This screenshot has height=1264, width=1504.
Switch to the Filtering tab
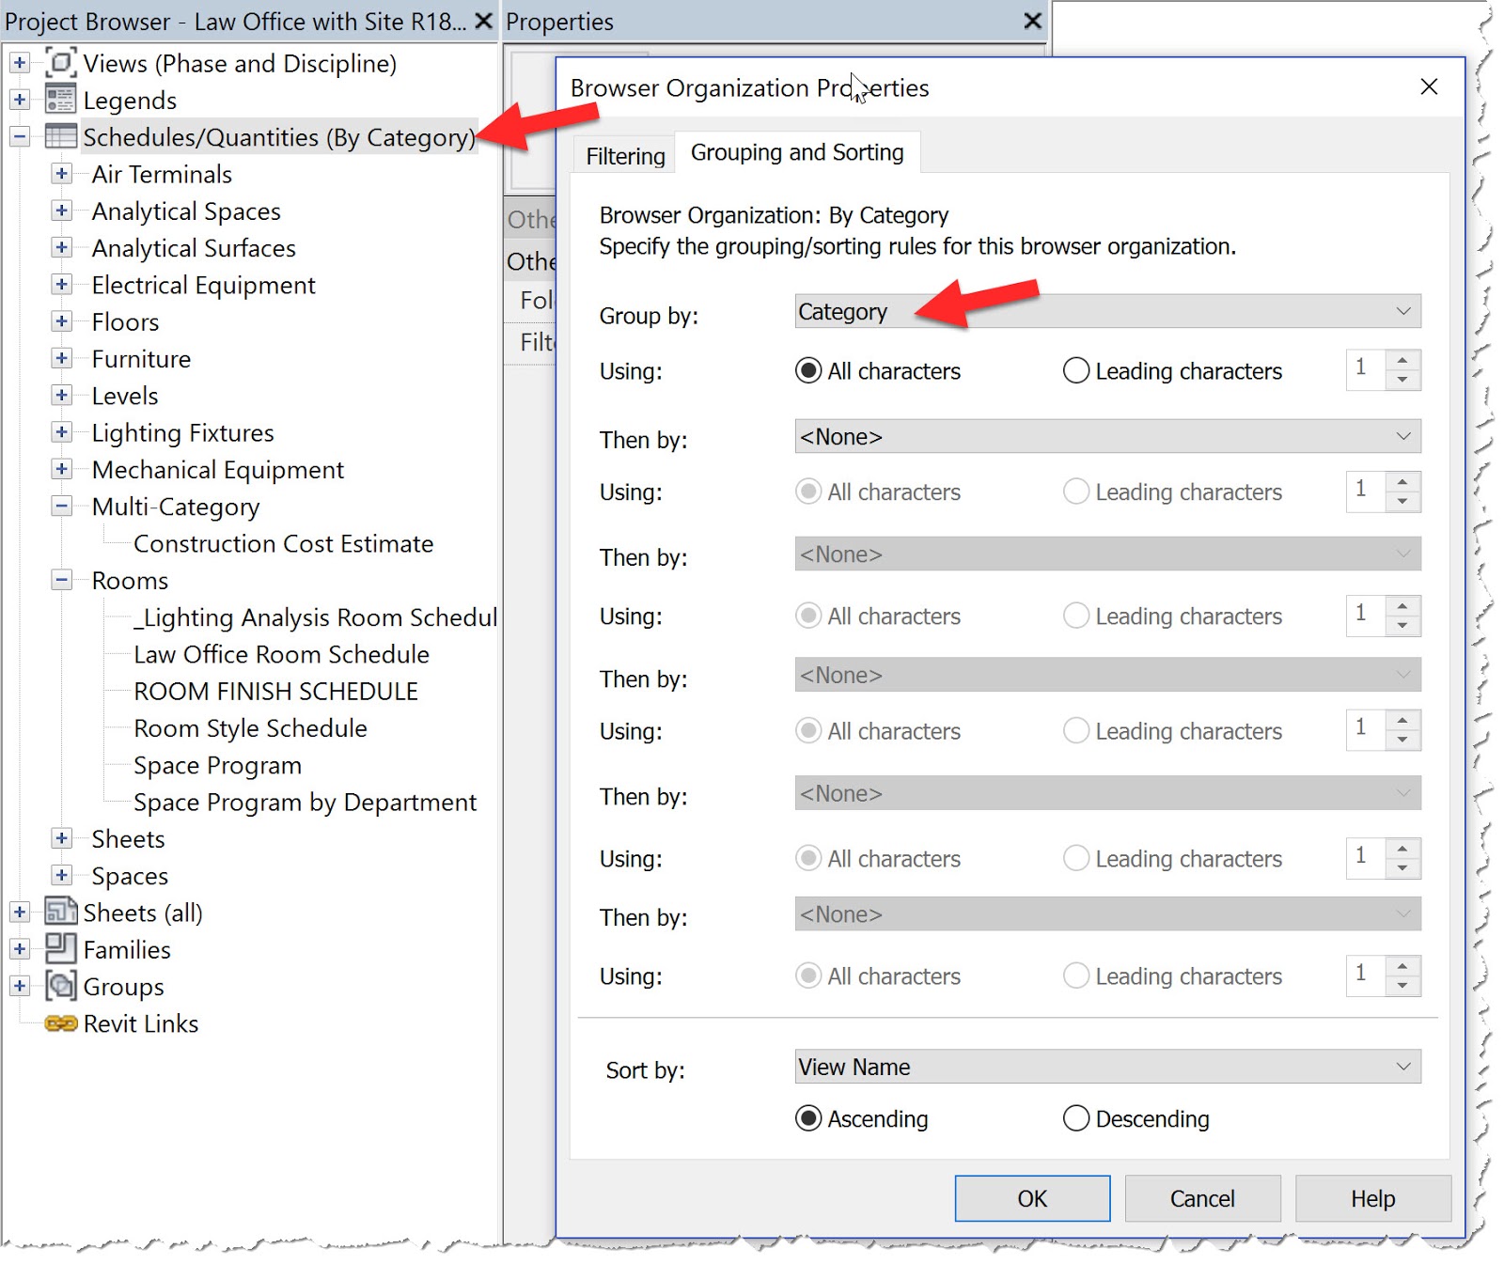tap(623, 155)
